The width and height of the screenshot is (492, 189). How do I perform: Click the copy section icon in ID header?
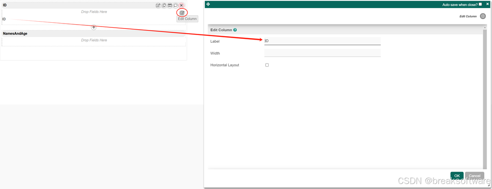coord(164,5)
